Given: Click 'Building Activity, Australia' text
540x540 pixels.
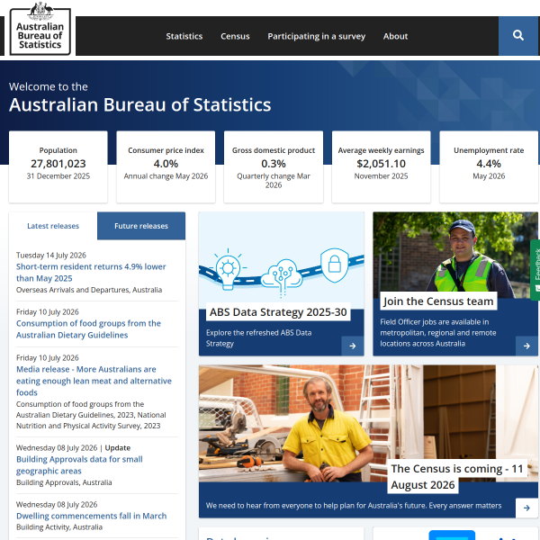Looking at the screenshot, I should pyautogui.click(x=59, y=527).
